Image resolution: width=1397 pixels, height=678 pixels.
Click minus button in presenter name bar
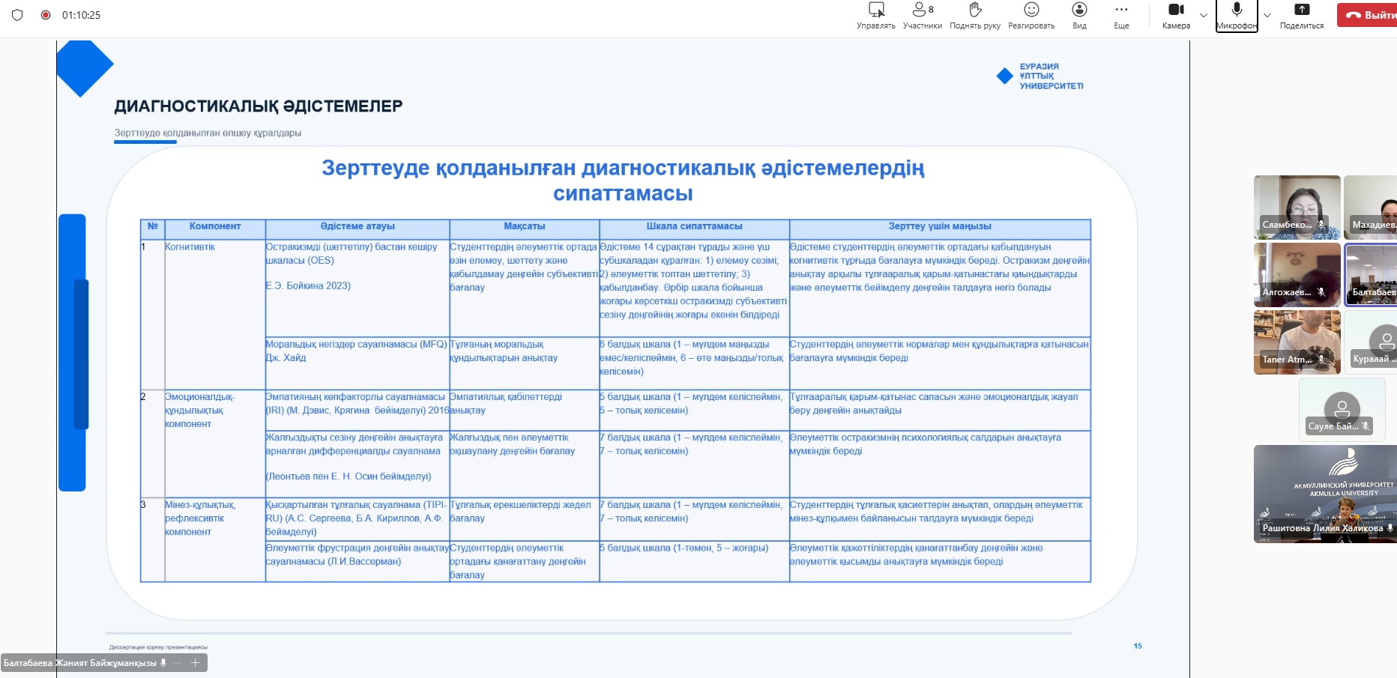coord(178,663)
